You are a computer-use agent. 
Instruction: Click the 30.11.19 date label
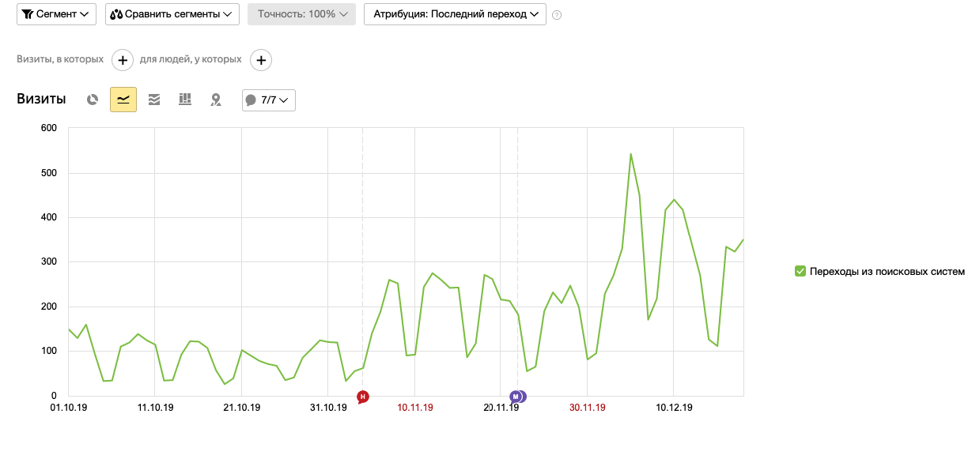(588, 408)
